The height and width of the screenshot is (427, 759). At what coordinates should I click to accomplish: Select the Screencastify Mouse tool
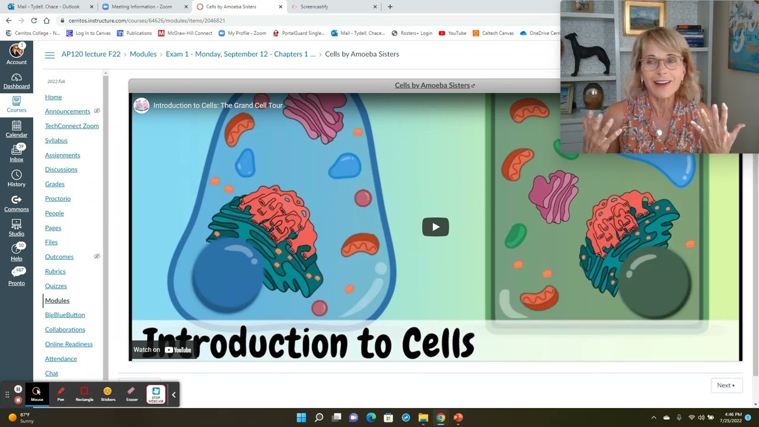pyautogui.click(x=37, y=394)
